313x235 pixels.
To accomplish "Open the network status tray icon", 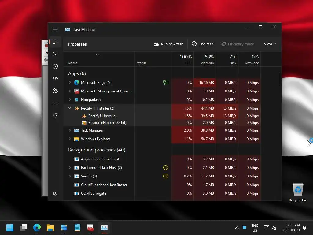I will click(266, 228).
